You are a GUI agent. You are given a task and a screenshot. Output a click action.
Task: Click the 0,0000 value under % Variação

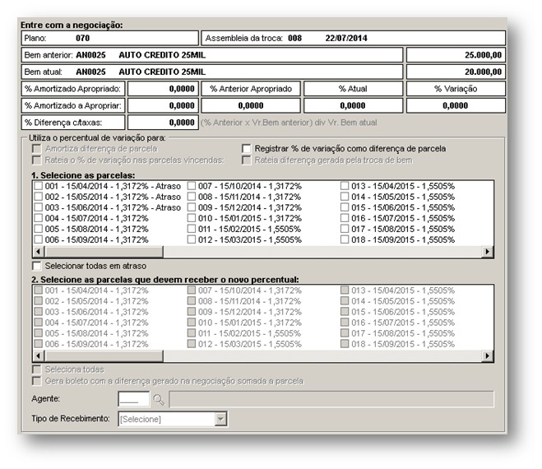pos(456,106)
